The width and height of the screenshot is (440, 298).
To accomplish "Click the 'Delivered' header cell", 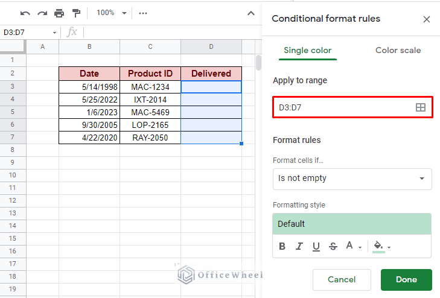I will pos(211,74).
